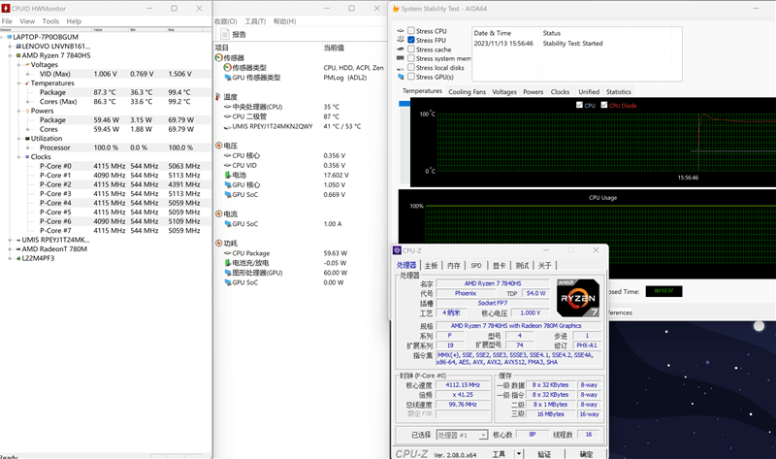
Task: Click the AMD Radeon 780M device icon
Action: [x=16, y=249]
